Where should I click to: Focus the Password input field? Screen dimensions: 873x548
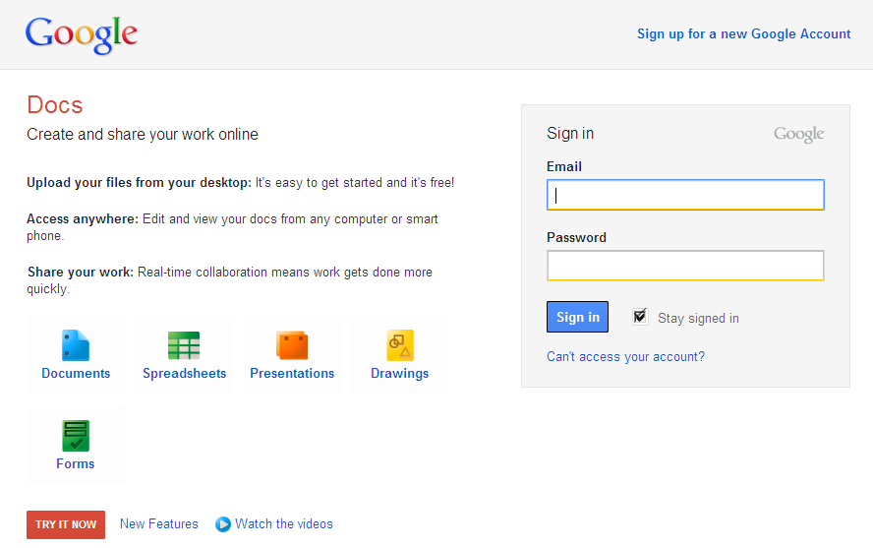coord(685,266)
